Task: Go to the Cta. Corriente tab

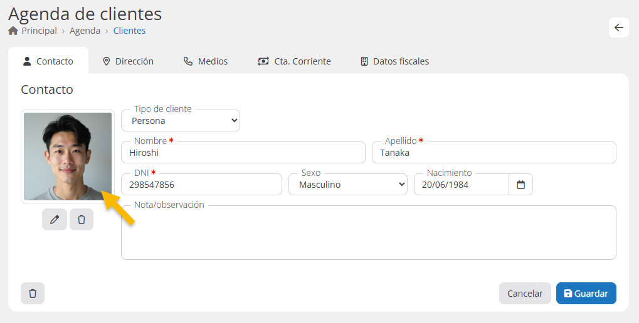Action: (x=294, y=61)
